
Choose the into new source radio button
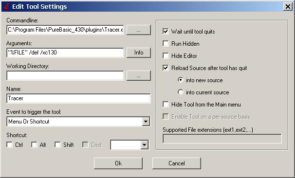coord(181,80)
